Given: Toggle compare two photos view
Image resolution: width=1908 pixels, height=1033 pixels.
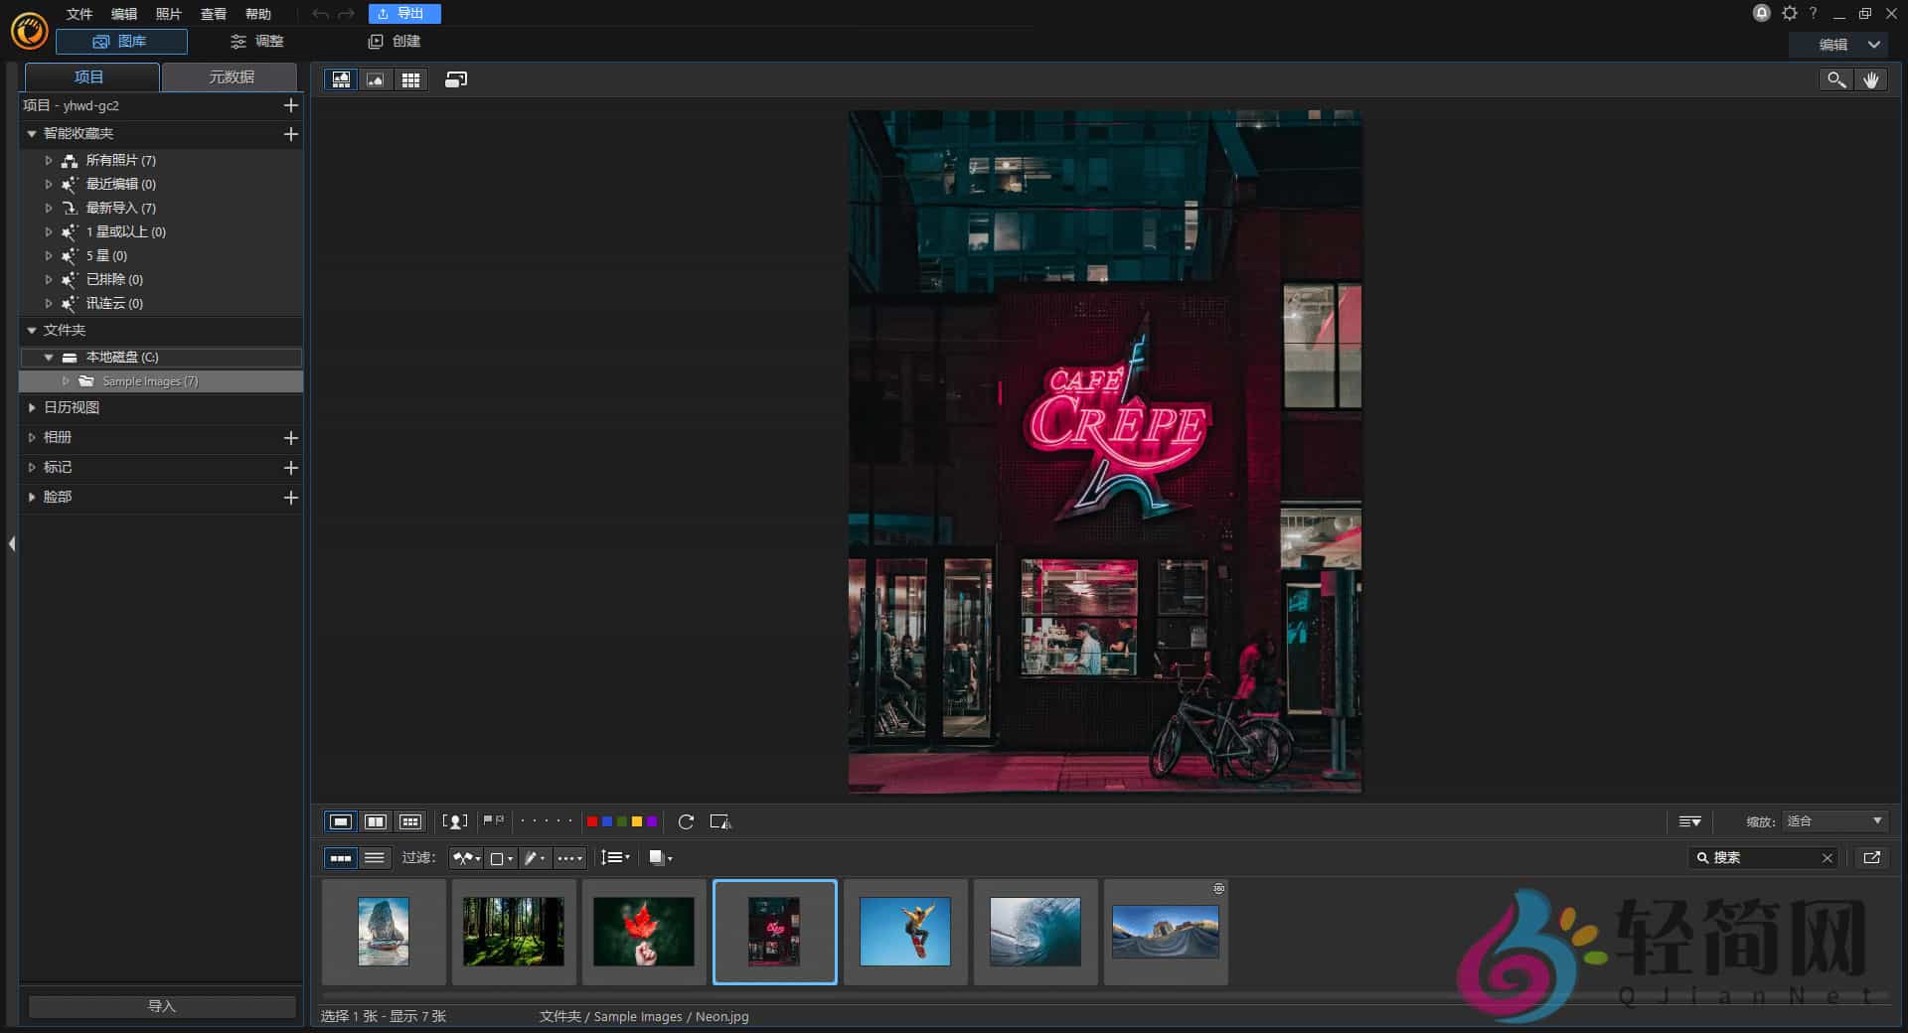Looking at the screenshot, I should [375, 821].
